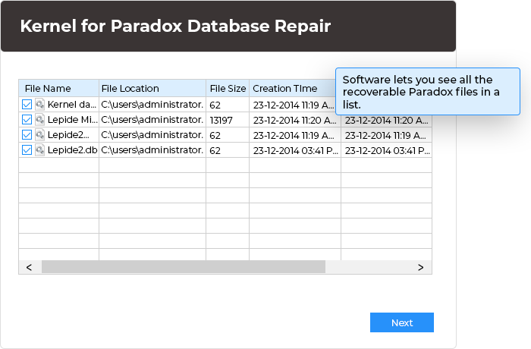Viewport: 531px width, 349px height.
Task: Click the Lepide2... file icon
Action: click(x=40, y=135)
